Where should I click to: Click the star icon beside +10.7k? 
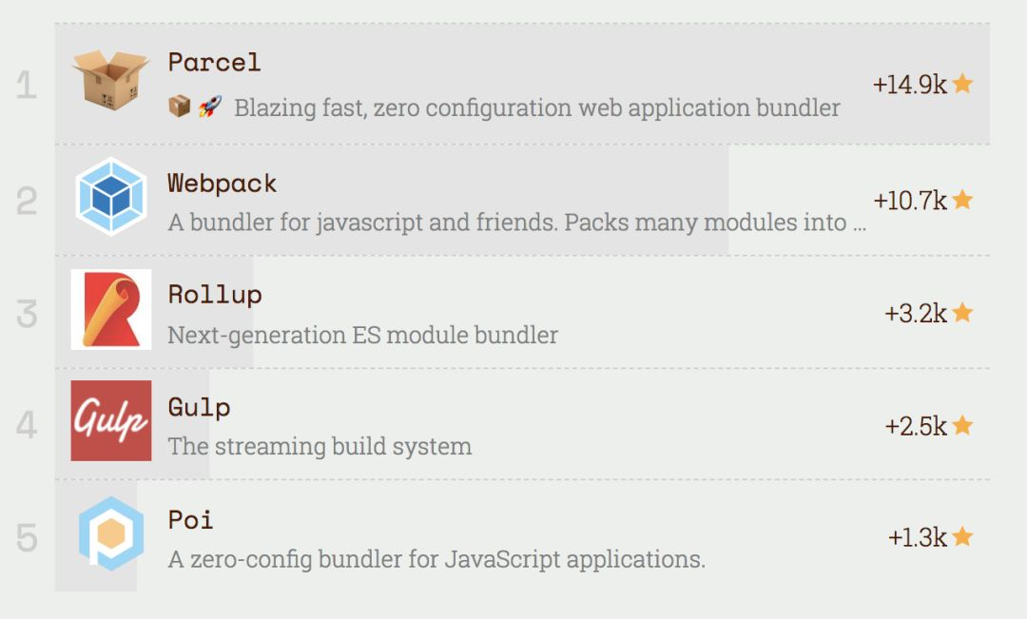(962, 200)
